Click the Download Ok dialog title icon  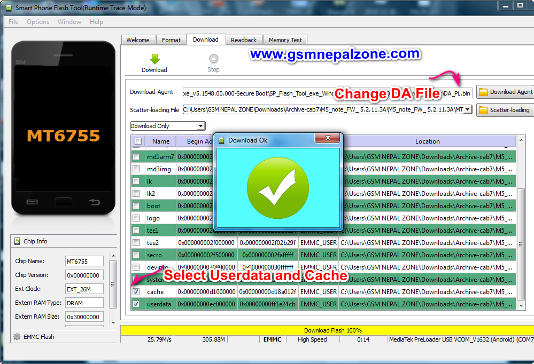pyautogui.click(x=221, y=140)
